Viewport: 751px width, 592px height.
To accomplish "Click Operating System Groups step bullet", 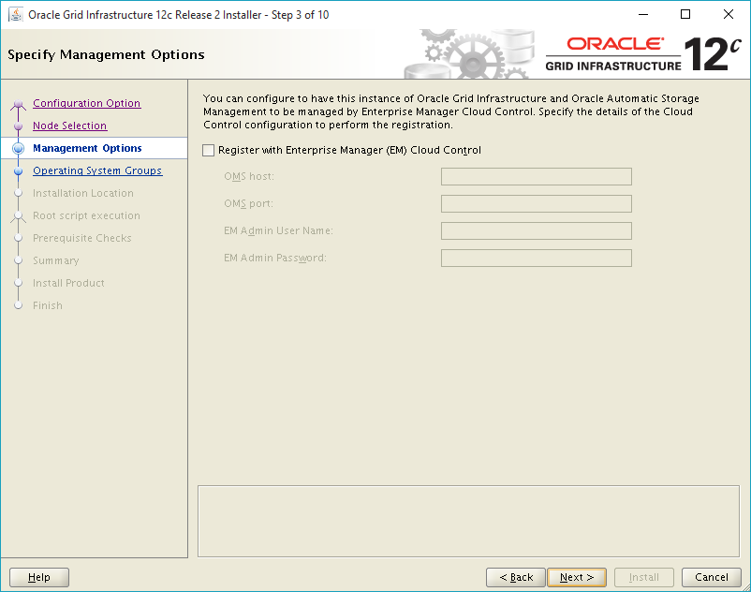I will click(x=18, y=171).
